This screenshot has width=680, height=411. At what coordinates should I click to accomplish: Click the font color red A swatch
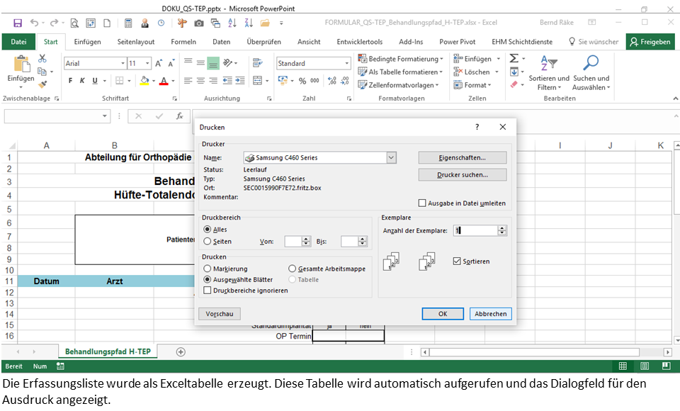click(163, 81)
